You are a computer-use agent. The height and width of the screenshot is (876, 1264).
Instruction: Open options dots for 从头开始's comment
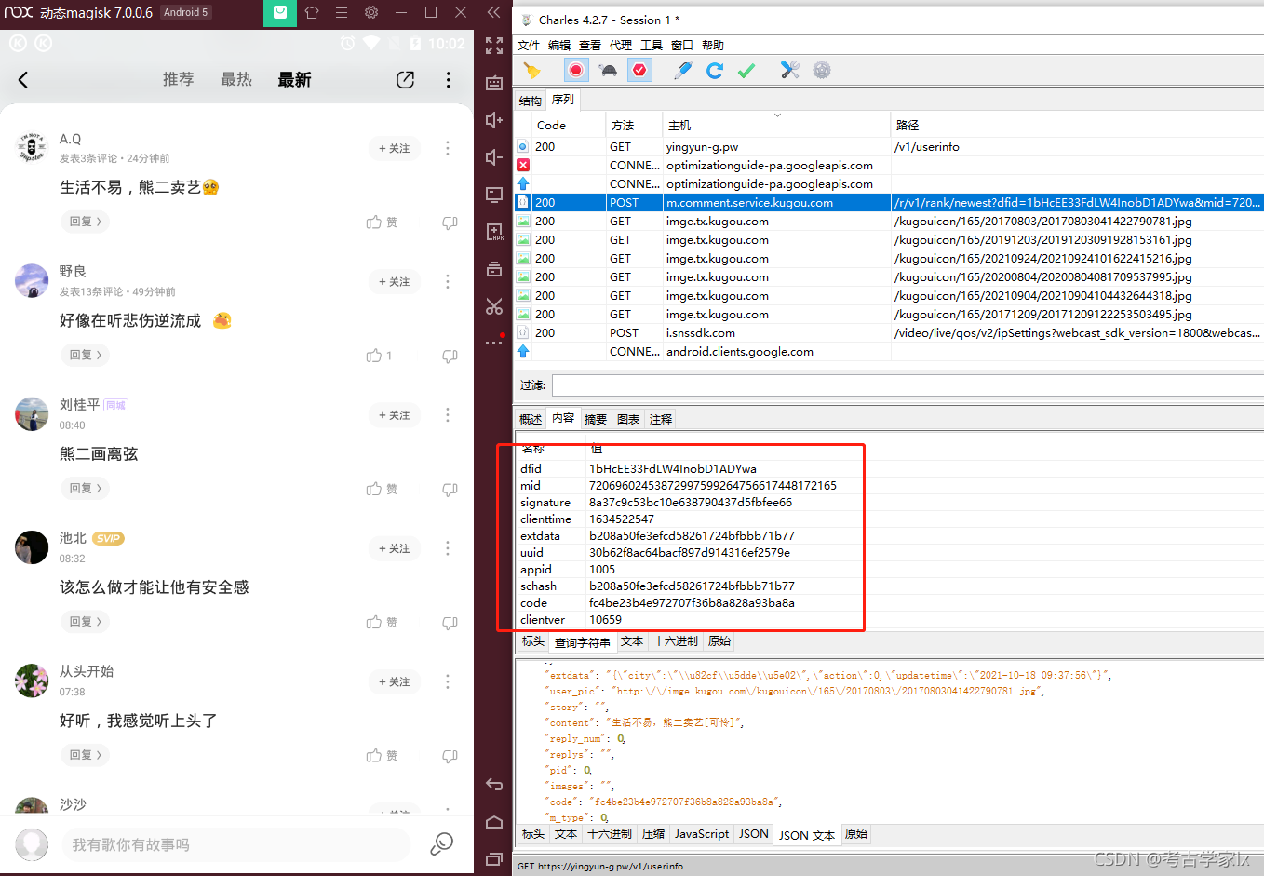coord(448,681)
